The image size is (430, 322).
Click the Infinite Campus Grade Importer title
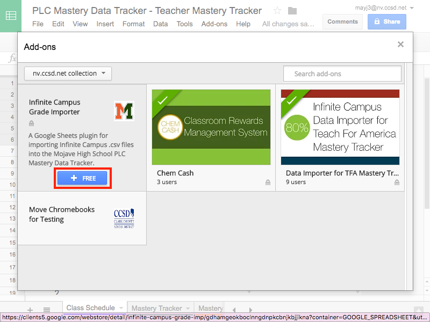point(55,107)
